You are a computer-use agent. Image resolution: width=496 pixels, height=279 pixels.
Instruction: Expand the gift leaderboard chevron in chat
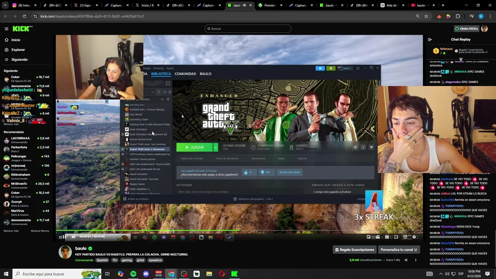[461, 59]
